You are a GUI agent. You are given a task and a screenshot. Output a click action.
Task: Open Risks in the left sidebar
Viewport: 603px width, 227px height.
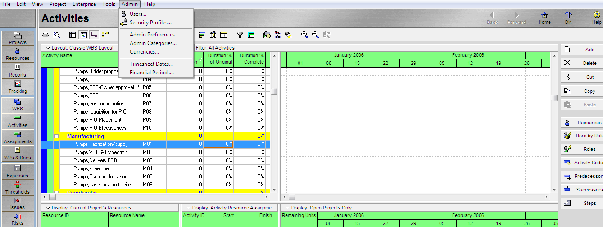pyautogui.click(x=18, y=219)
